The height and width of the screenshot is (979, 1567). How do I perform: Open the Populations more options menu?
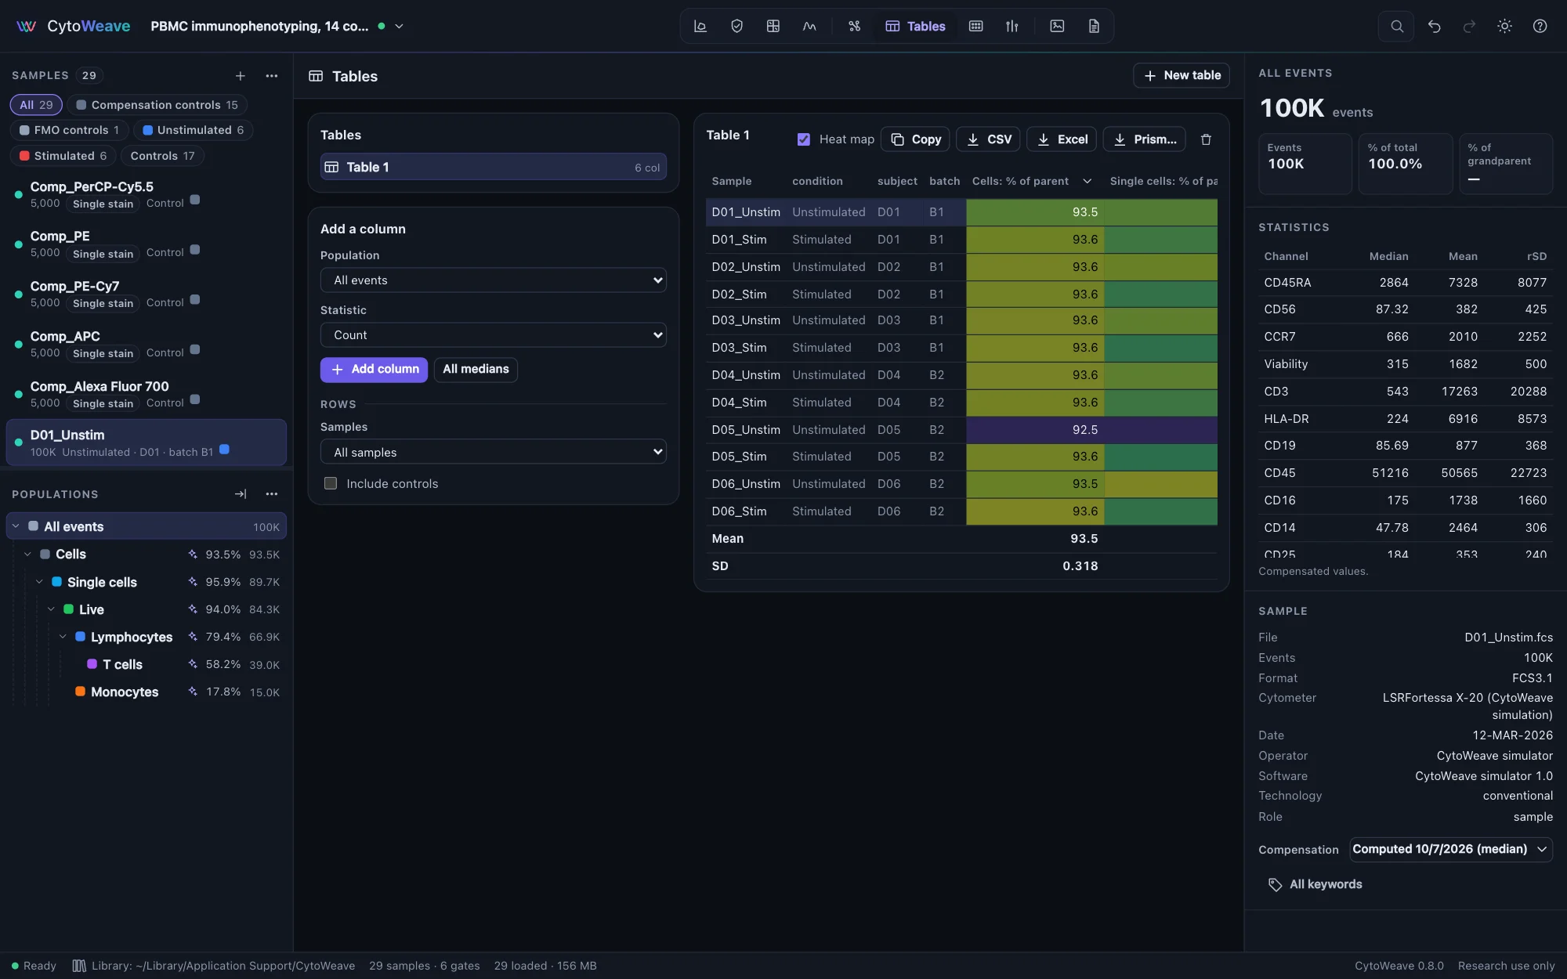[272, 493]
